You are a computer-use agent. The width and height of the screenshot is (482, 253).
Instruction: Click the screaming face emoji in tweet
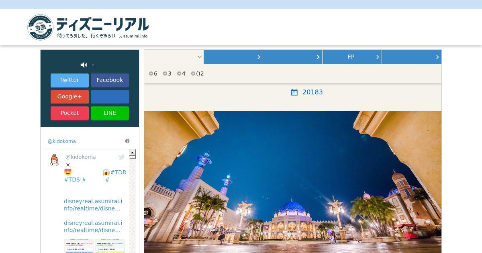coord(106,172)
